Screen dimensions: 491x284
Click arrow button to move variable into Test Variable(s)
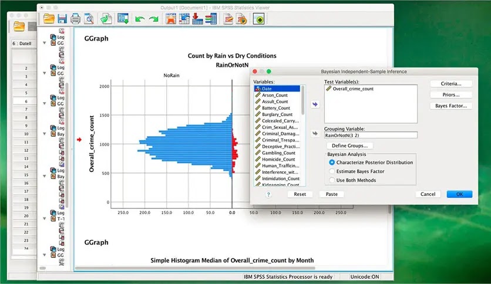tap(315, 104)
